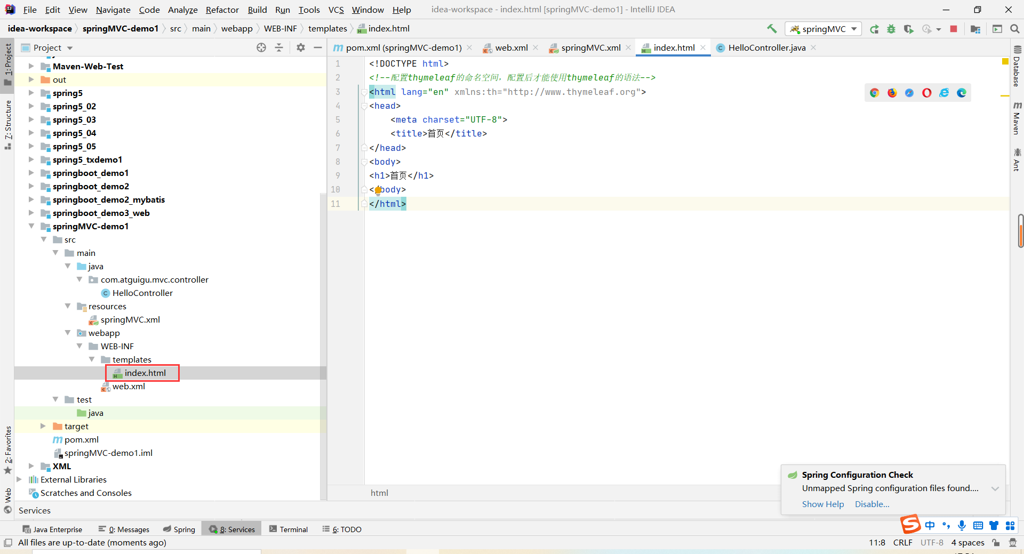Collapse the springMVC-demo1 module
Viewport: 1024px width, 554px height.
31,226
